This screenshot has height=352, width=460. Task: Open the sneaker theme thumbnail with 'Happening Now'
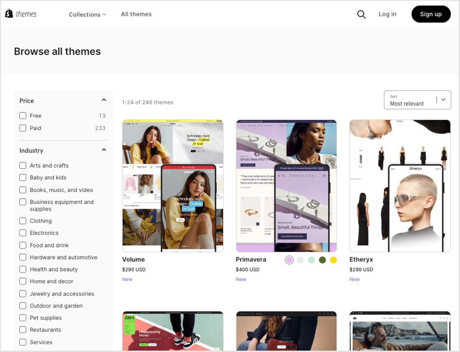click(173, 331)
